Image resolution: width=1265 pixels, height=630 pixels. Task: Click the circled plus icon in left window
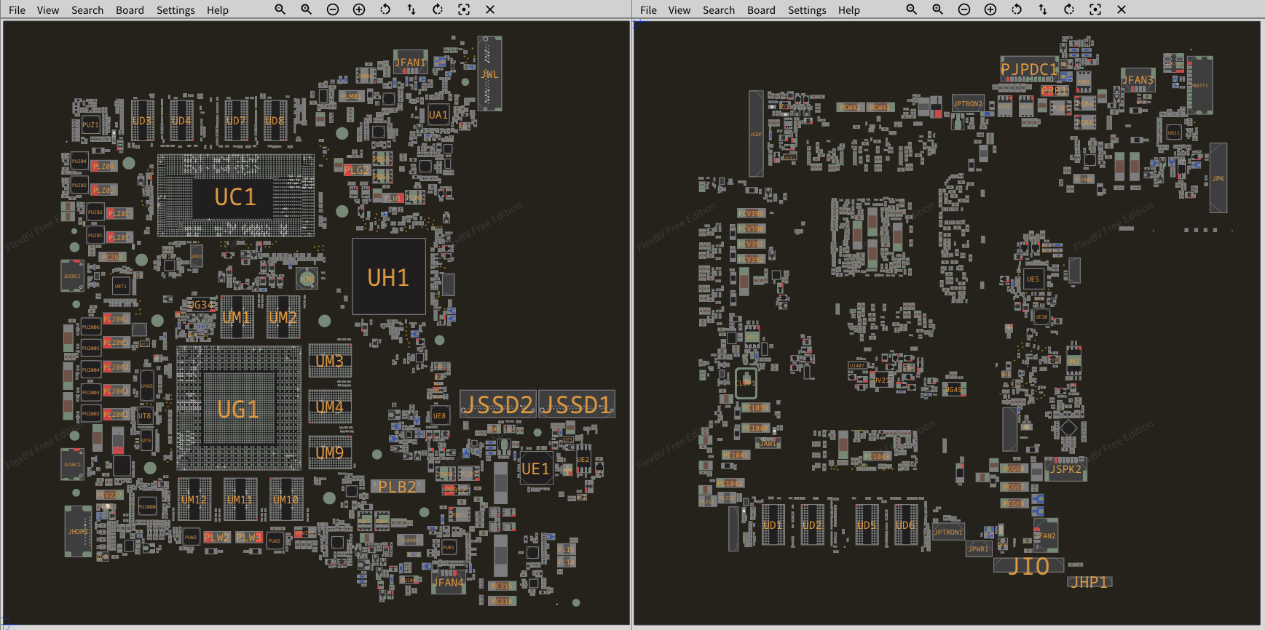pos(359,9)
